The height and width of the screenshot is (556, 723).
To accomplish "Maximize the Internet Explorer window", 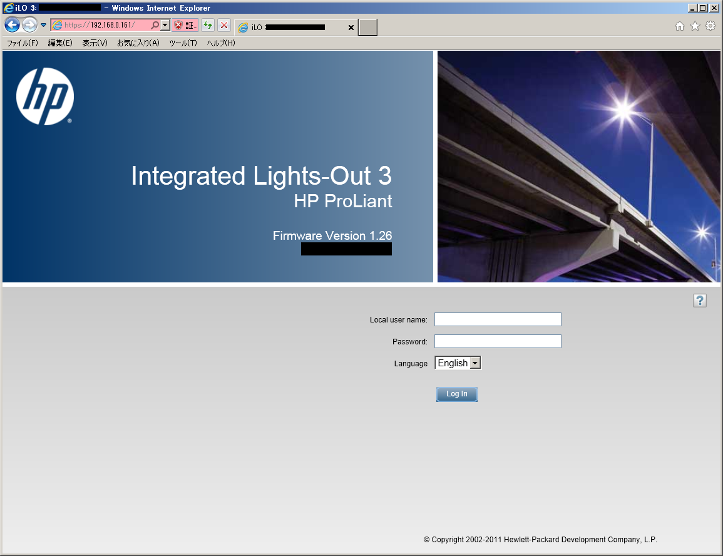I will click(x=702, y=8).
